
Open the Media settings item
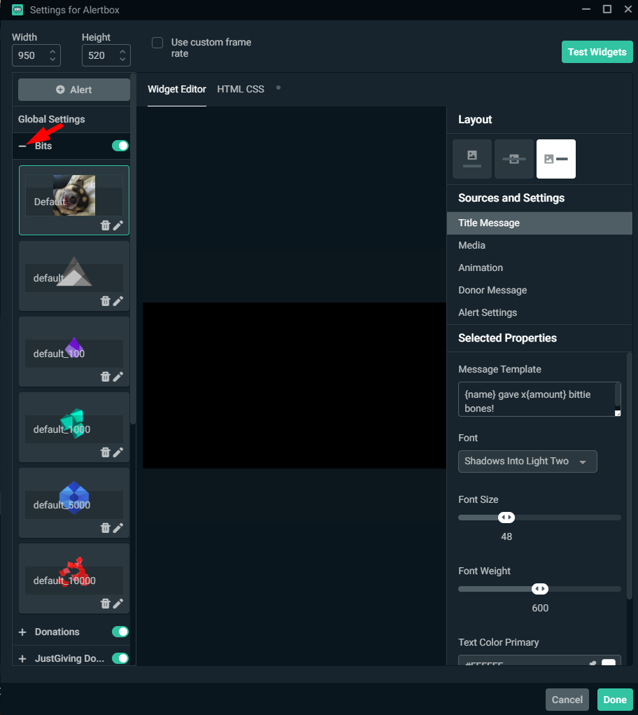point(472,245)
